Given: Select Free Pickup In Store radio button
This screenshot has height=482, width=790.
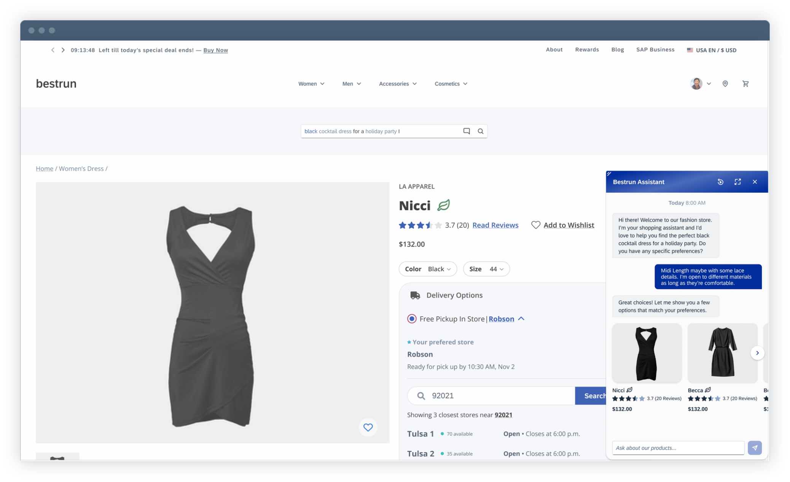Looking at the screenshot, I should tap(412, 319).
